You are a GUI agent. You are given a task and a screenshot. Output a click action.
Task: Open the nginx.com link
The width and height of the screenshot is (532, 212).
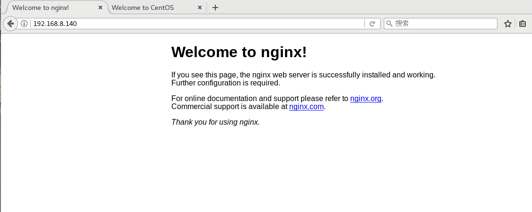(x=306, y=106)
